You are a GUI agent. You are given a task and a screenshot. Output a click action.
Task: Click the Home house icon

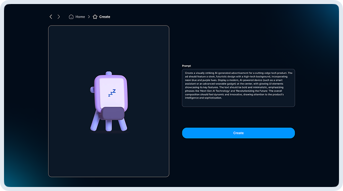[71, 17]
